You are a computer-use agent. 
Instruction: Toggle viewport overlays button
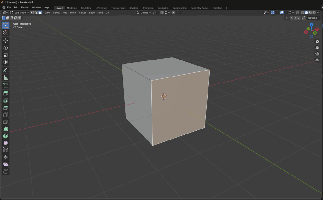click(x=282, y=13)
